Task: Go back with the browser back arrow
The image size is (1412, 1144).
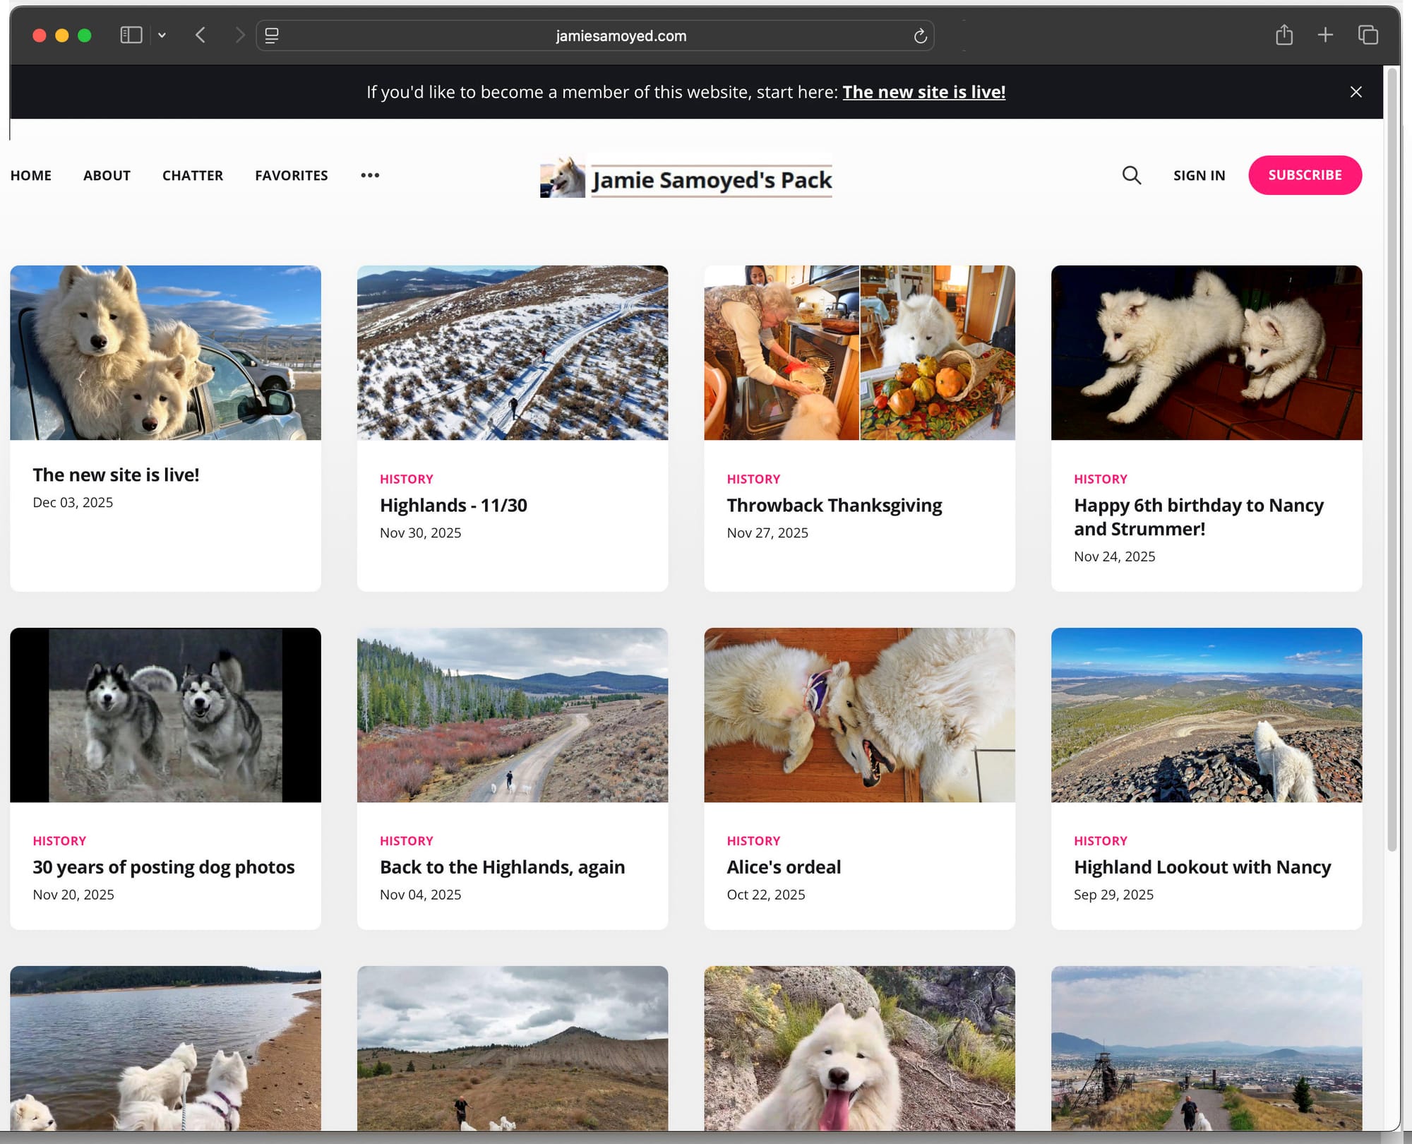Action: [x=201, y=35]
